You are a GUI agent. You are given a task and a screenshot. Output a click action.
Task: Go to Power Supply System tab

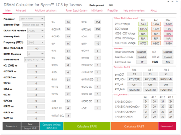point(76,10)
